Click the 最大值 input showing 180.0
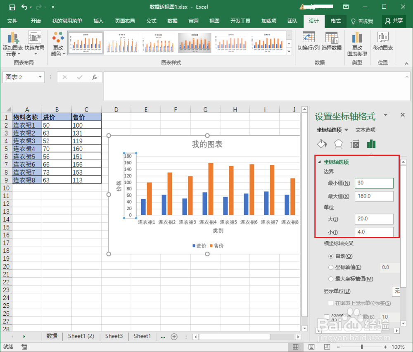413x352 pixels. [x=374, y=196]
